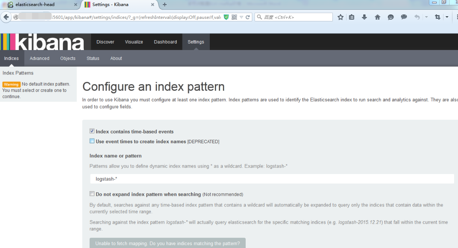Click the Index name or pattern label

point(115,156)
